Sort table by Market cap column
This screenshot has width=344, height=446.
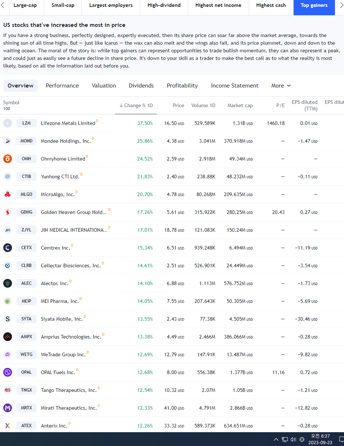[240, 105]
